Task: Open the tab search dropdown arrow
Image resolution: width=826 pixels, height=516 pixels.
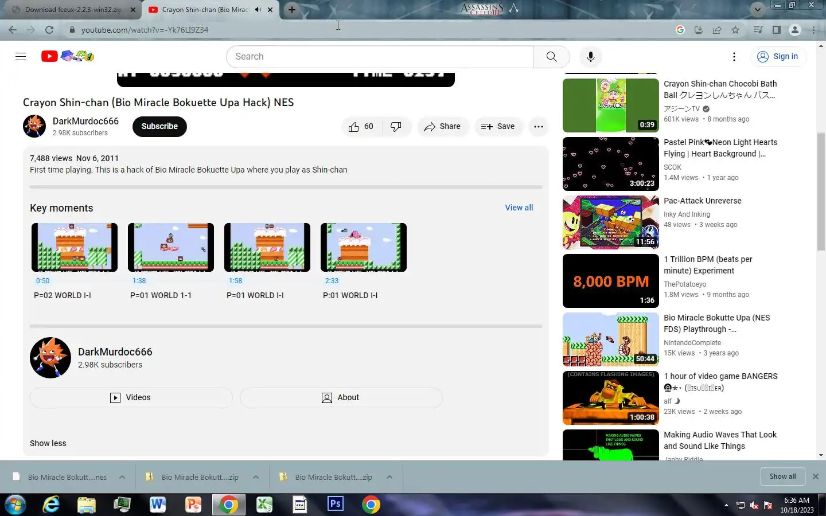Action: (x=758, y=9)
